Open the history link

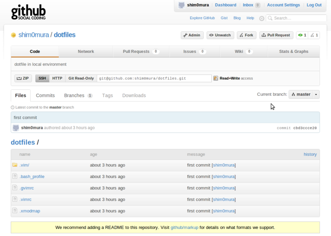[x=310, y=155]
